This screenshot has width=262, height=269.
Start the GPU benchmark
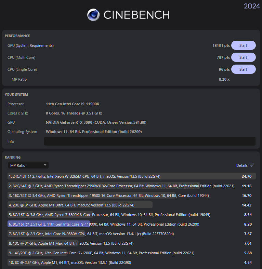coord(243,45)
